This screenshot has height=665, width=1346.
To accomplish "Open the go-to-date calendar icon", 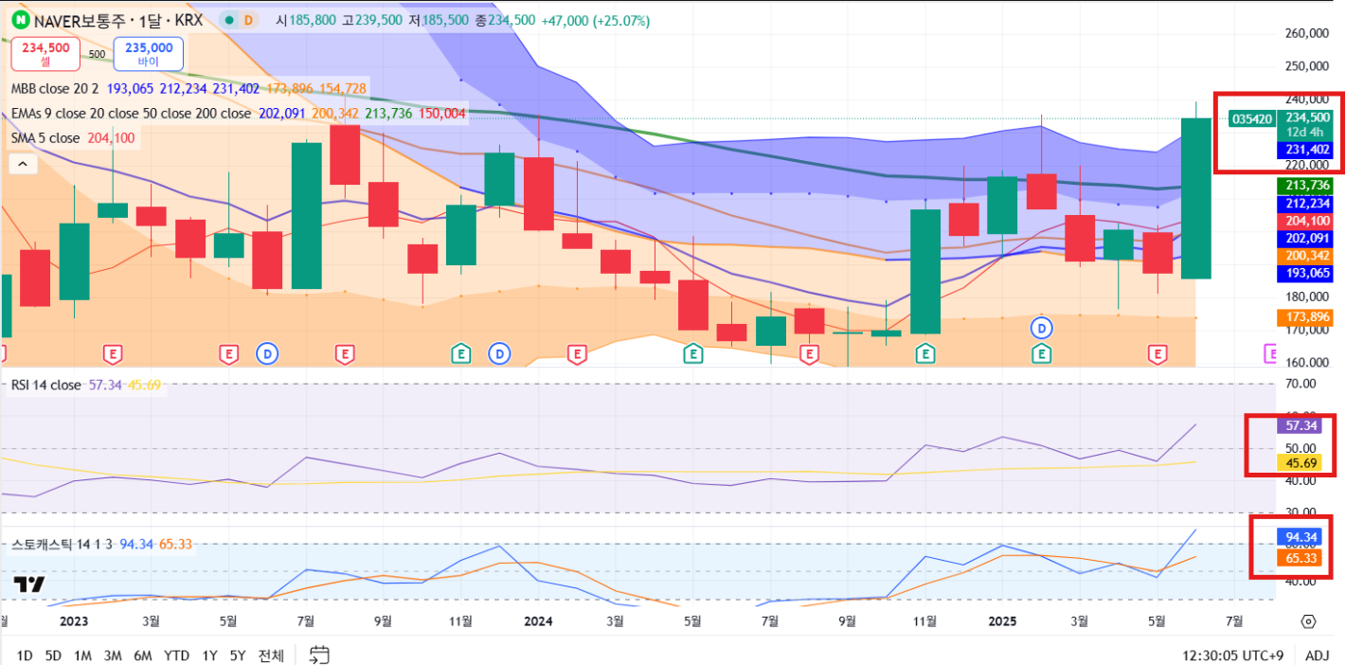I will tap(319, 655).
